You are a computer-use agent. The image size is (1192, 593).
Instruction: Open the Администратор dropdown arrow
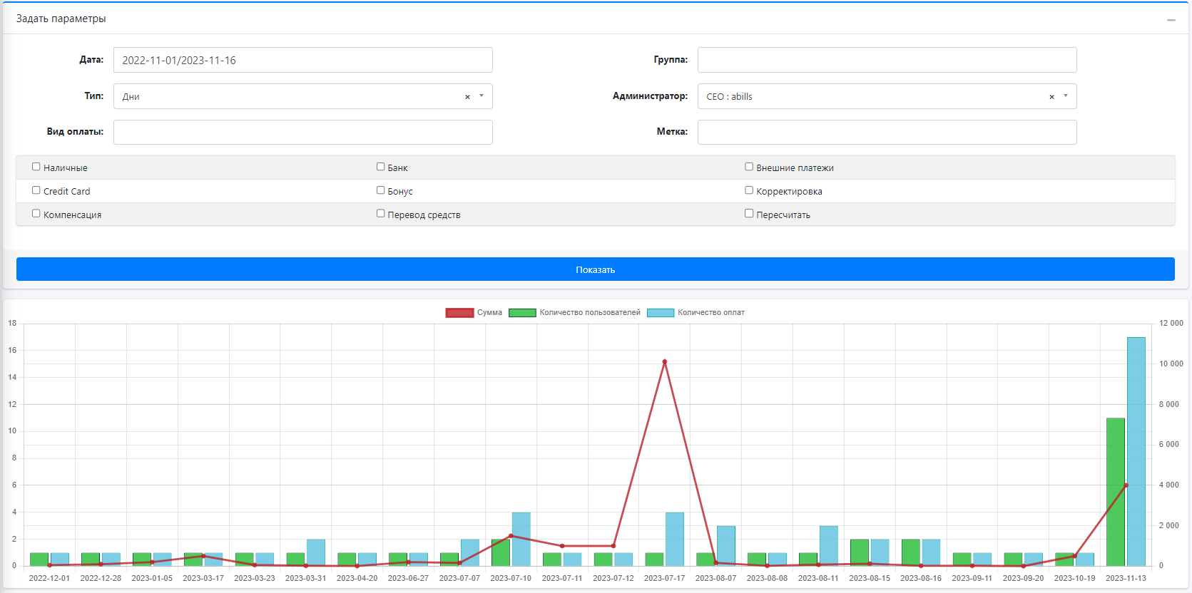(1066, 96)
